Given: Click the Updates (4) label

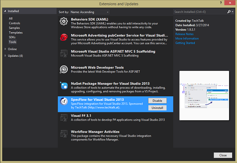Looking at the screenshot, I should [x=15, y=56].
